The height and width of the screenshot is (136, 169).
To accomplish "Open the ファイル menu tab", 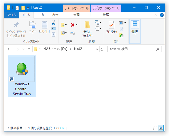I will [x=12, y=15].
